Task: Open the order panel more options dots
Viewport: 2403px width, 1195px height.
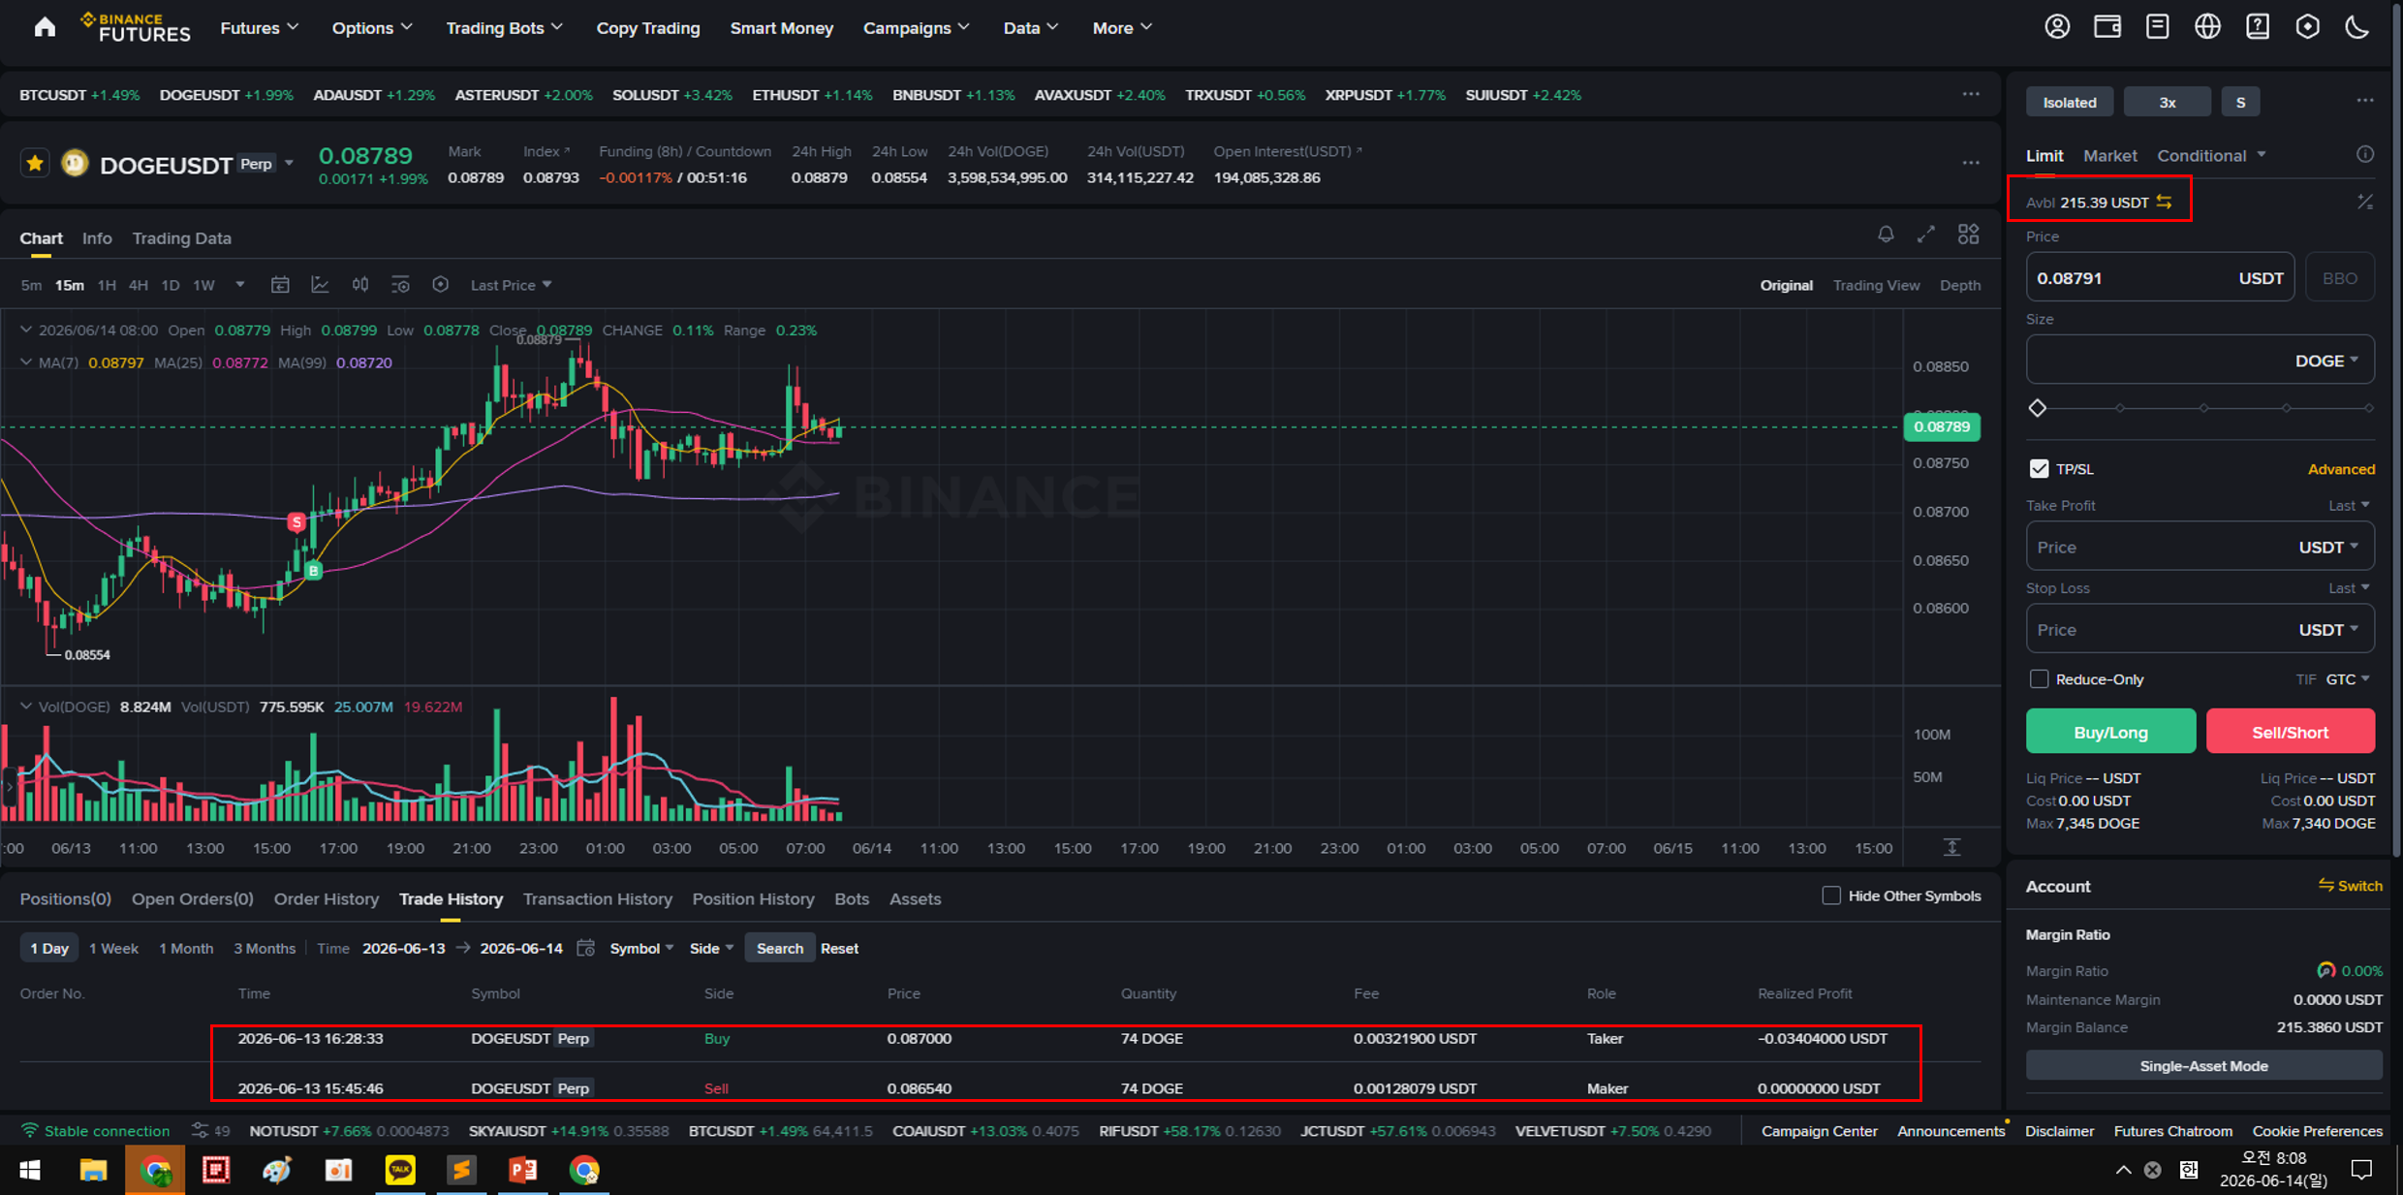Action: coord(2365,101)
